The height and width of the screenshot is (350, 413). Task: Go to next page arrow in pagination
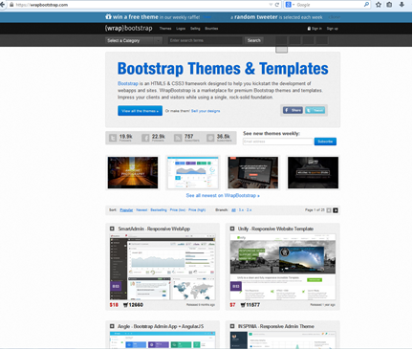click(x=336, y=210)
